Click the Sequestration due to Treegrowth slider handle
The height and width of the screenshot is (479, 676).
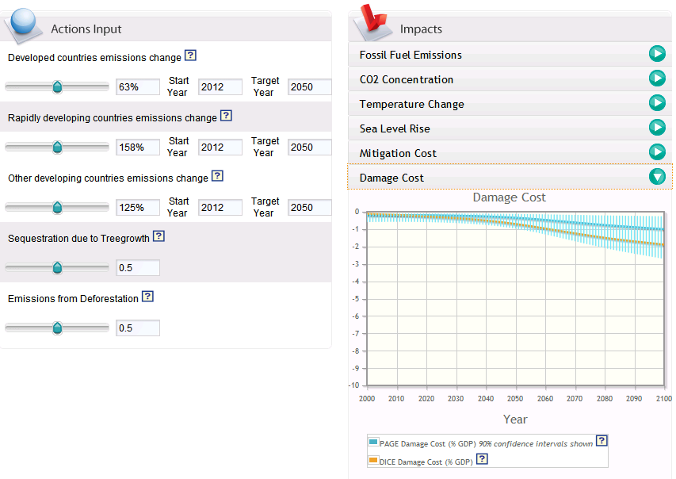coord(57,268)
